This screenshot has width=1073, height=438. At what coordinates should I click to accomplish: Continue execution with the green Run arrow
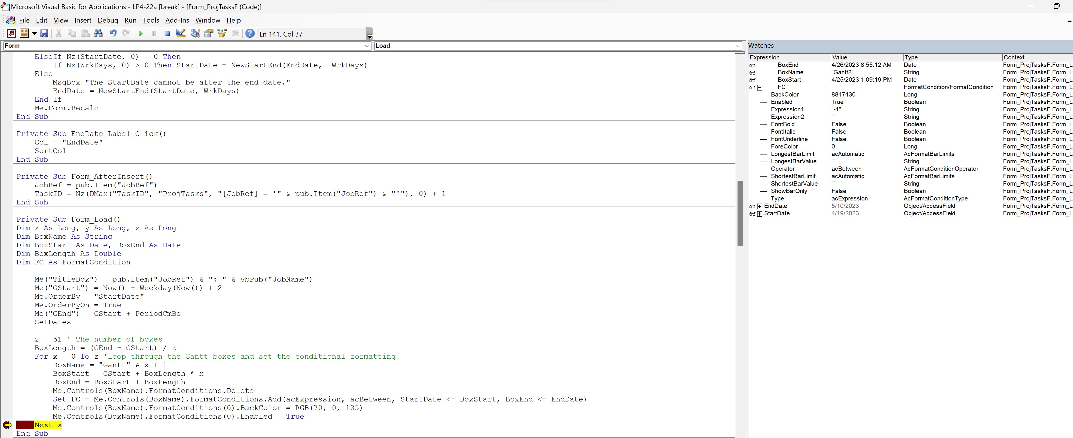tap(141, 34)
